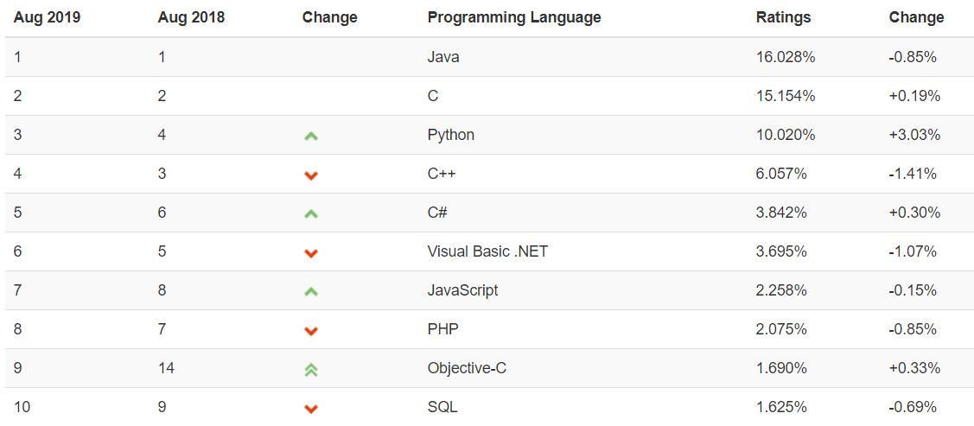Click the JavaScript language name

[x=462, y=290]
